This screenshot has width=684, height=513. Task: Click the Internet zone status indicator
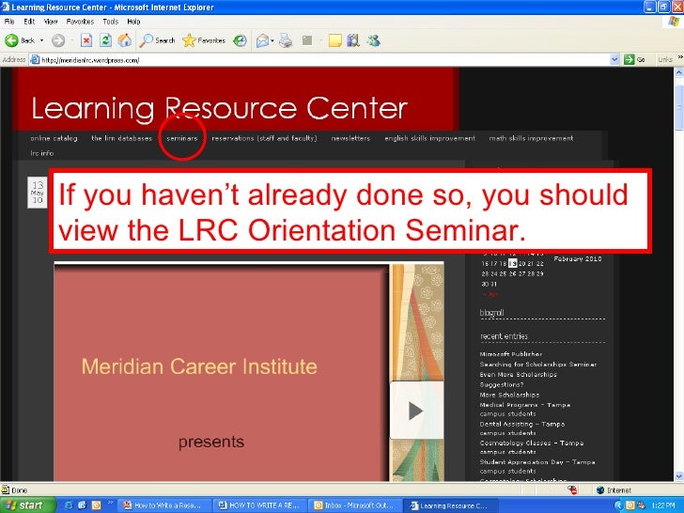click(614, 490)
